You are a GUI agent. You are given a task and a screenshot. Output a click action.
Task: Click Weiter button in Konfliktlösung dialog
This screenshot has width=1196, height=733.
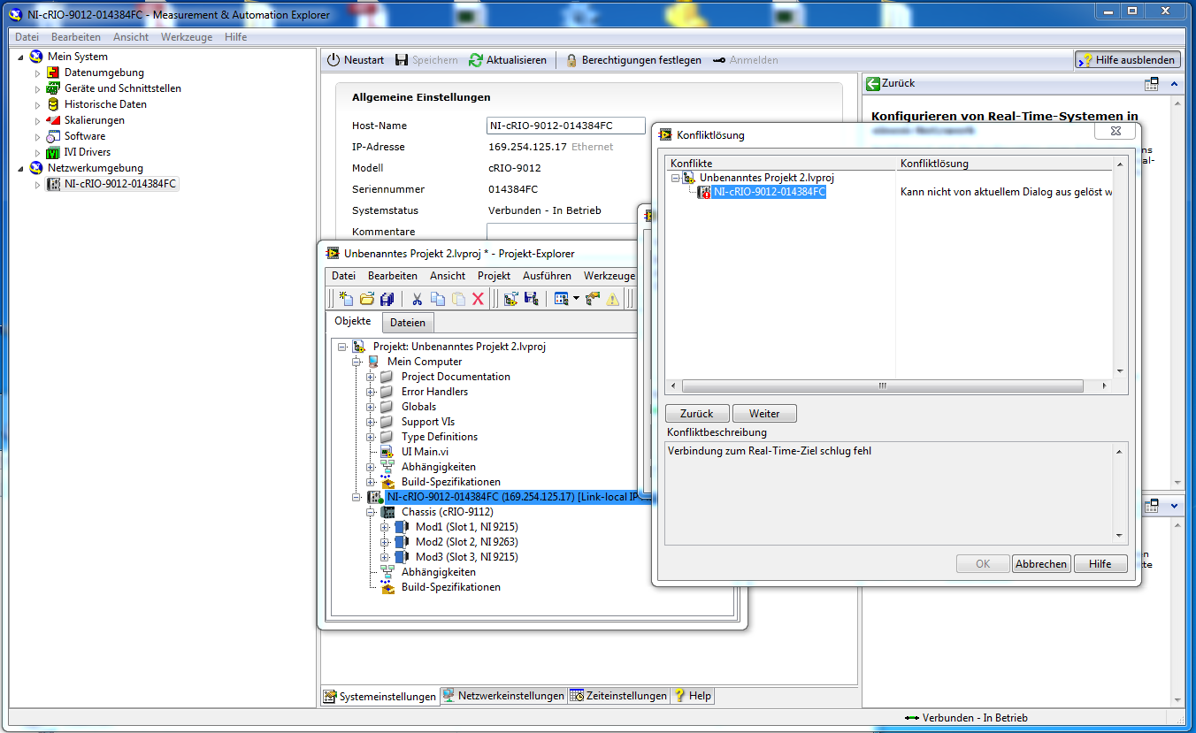(x=764, y=414)
